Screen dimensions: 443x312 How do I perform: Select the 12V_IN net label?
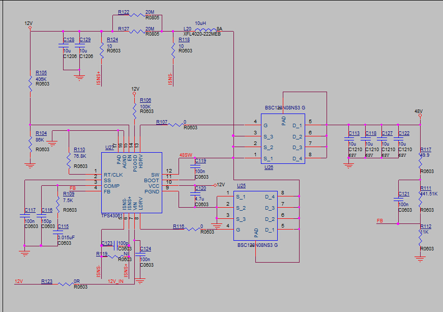pos(115,281)
